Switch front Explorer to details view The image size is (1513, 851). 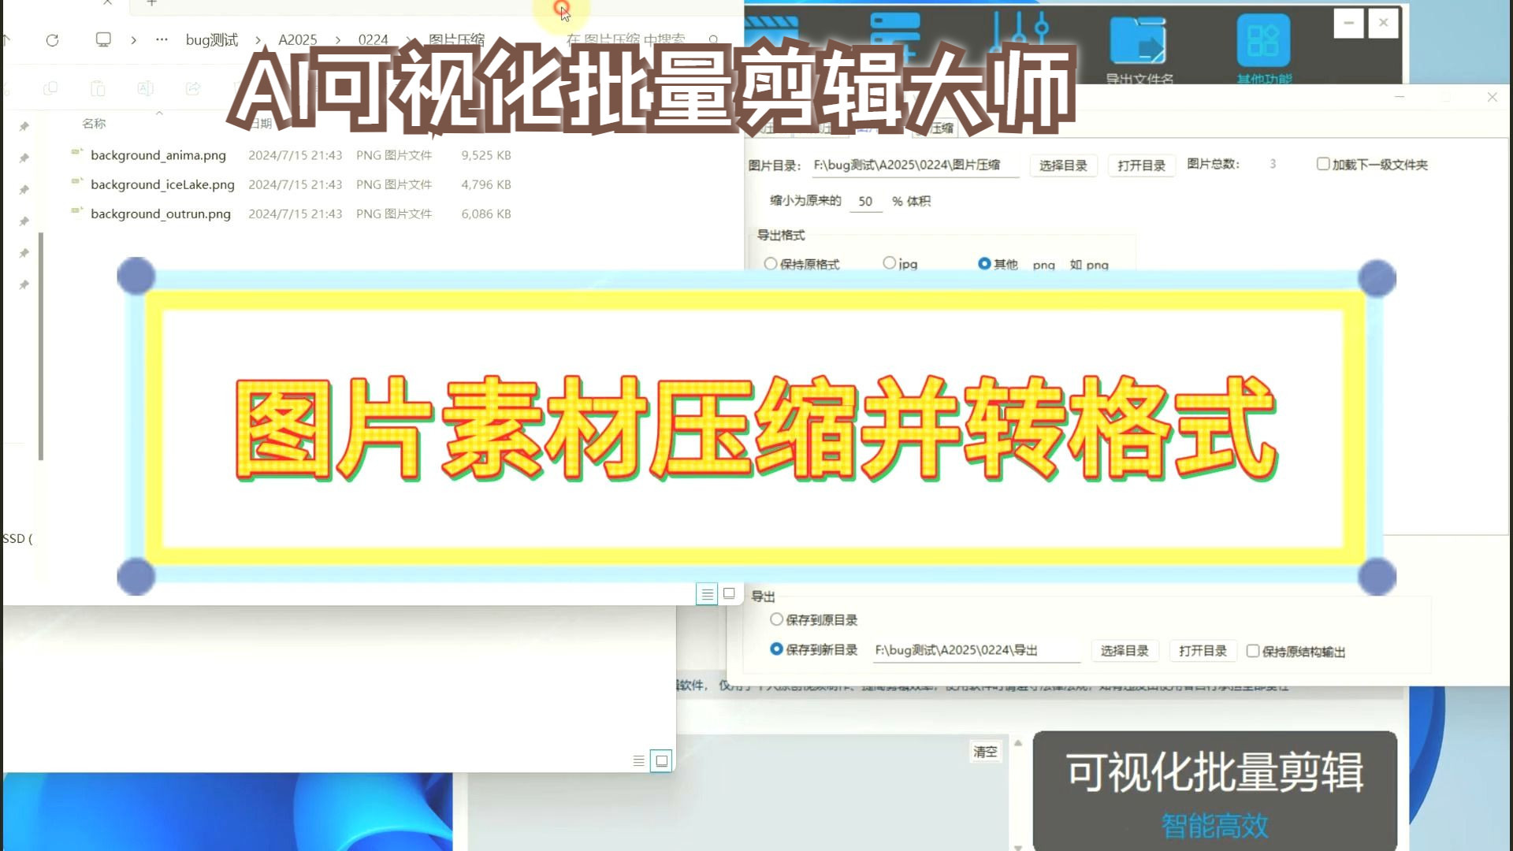[x=707, y=594]
